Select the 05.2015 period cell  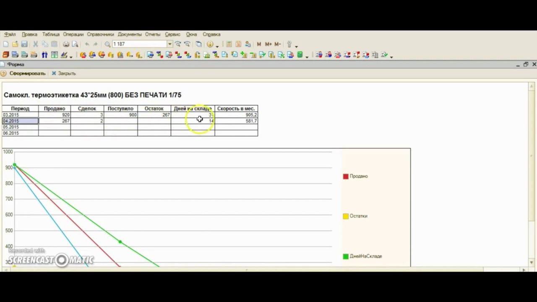pos(20,127)
